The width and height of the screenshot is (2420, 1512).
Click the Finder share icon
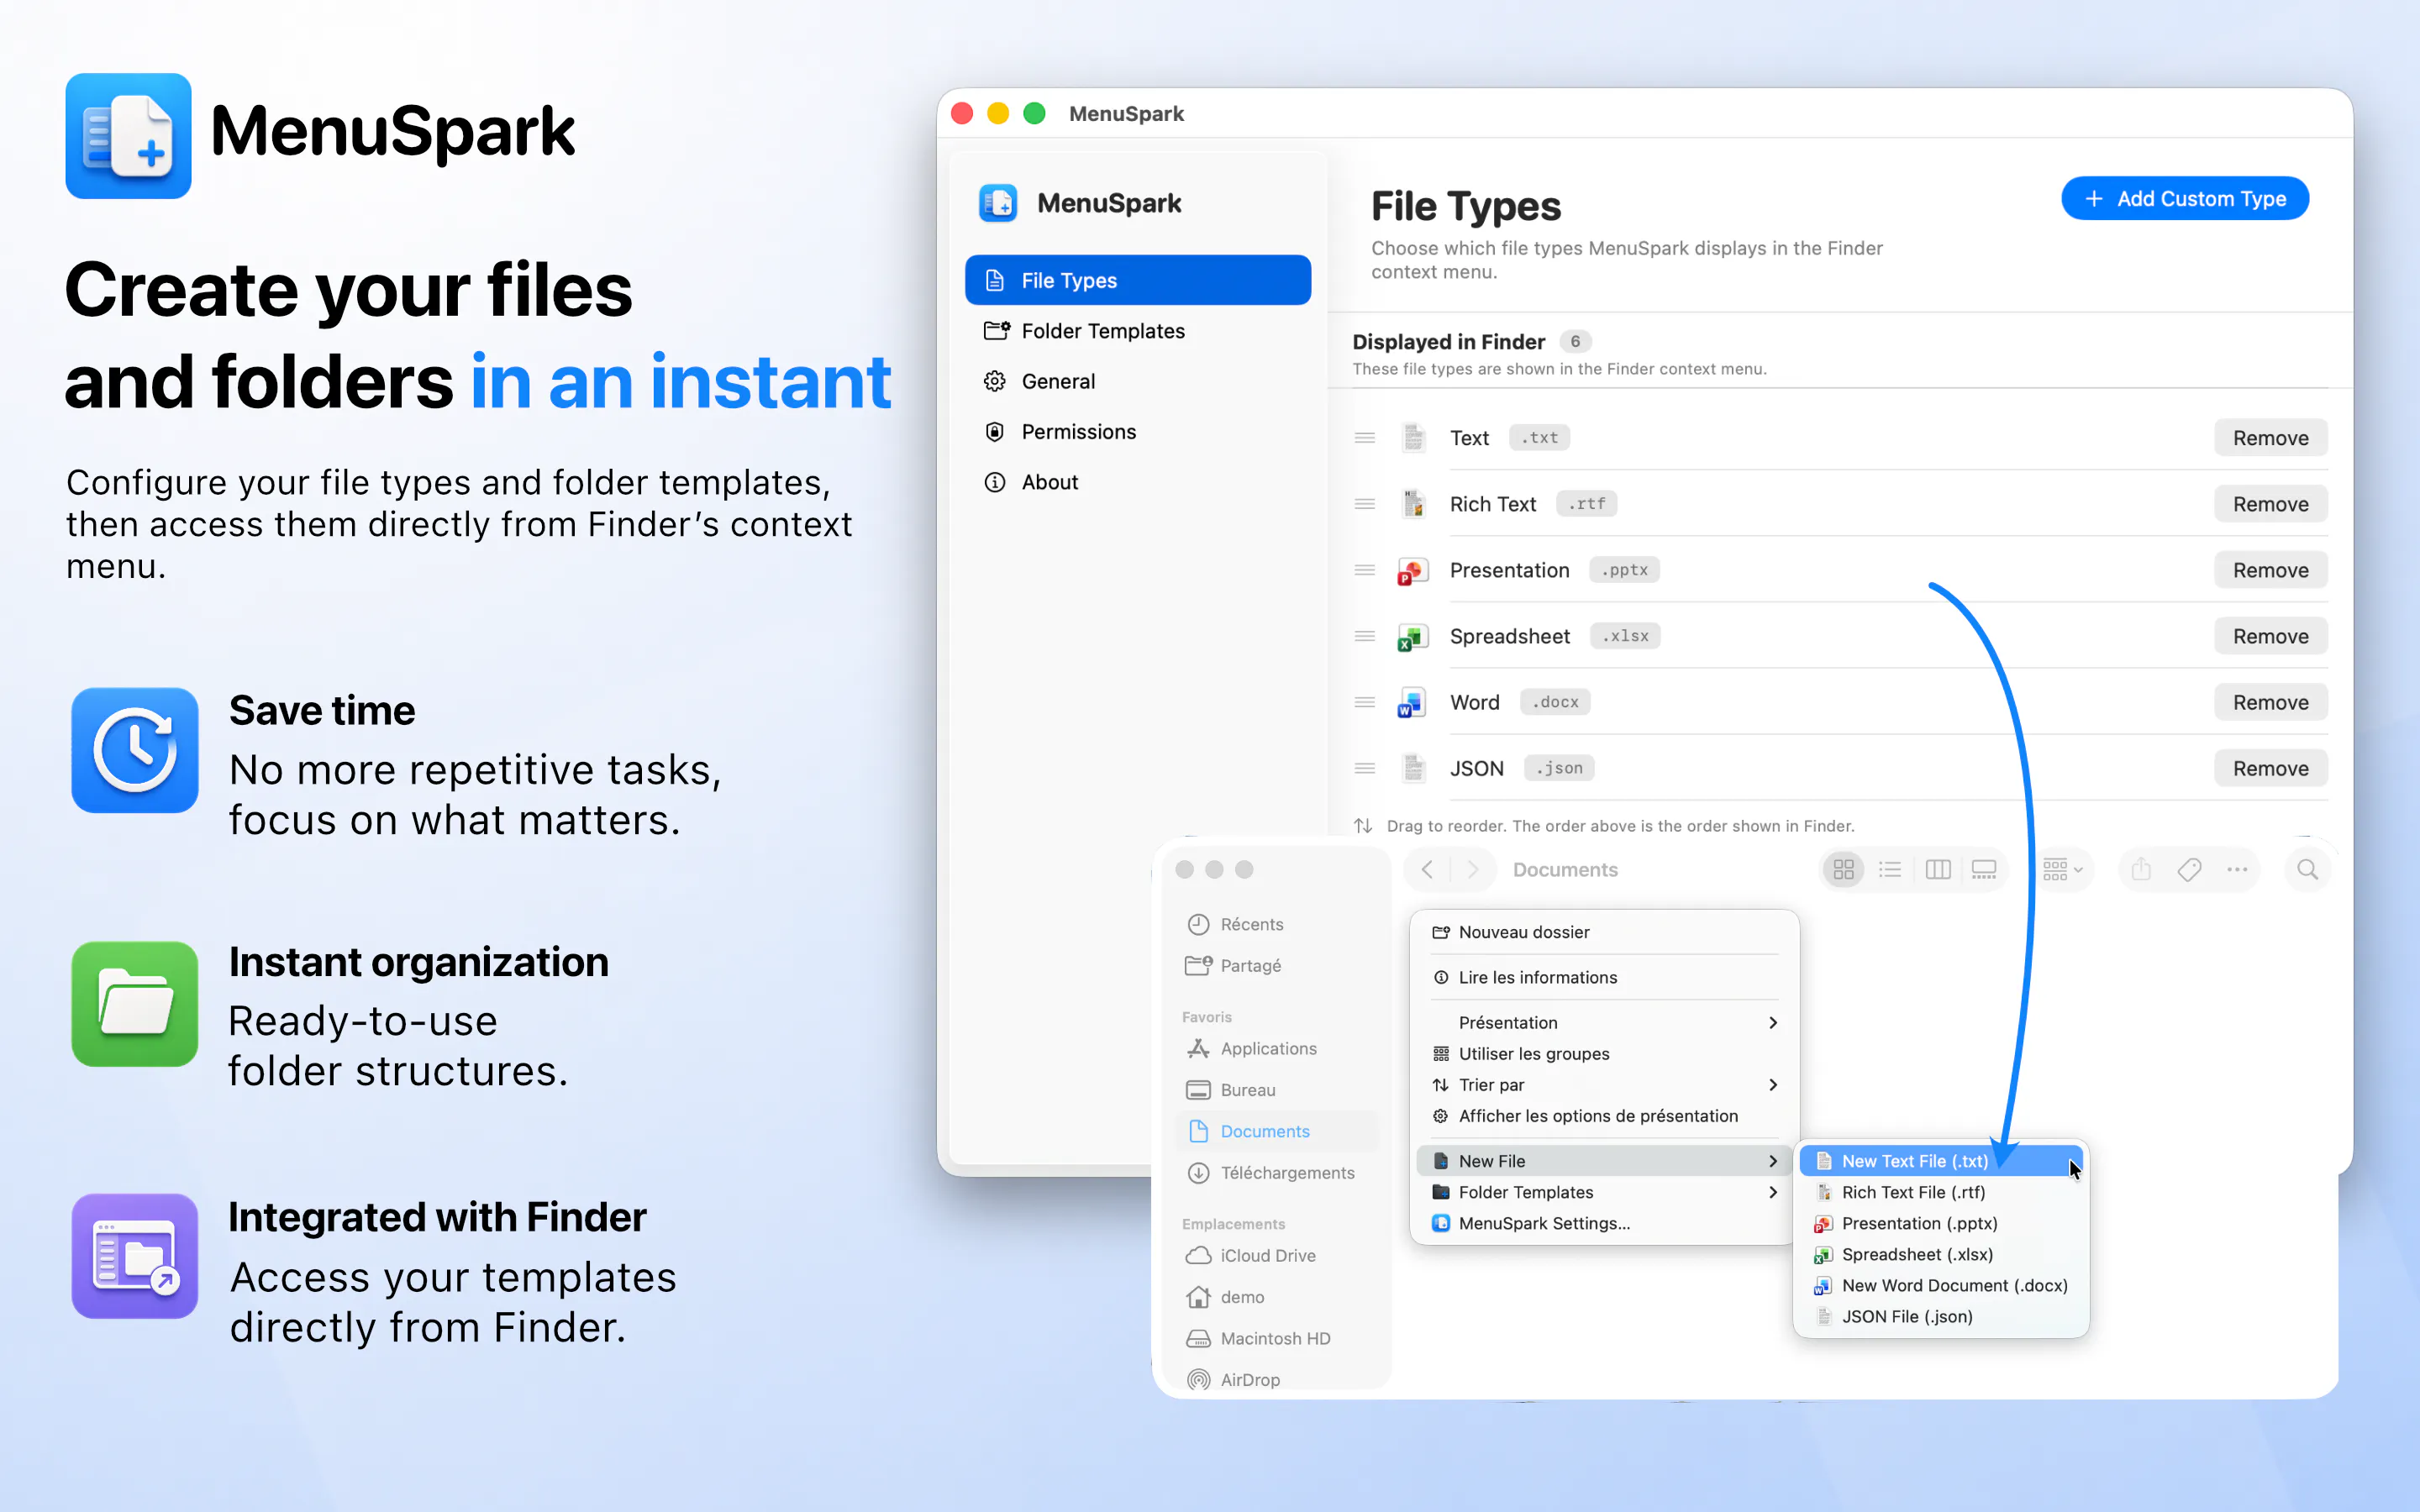pos(2141,870)
